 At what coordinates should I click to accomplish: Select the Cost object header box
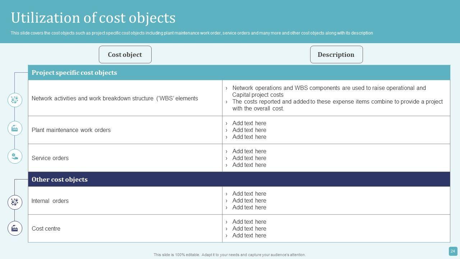[125, 55]
